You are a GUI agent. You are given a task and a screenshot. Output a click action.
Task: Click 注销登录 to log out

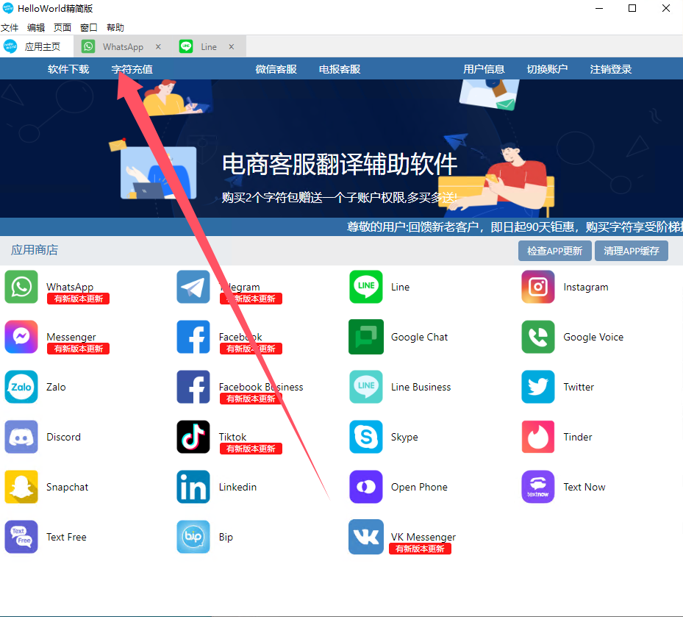tap(611, 69)
